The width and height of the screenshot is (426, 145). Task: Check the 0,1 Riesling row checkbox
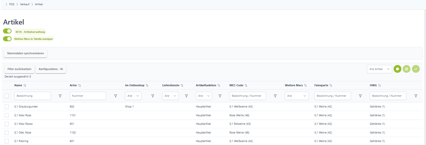point(7,141)
